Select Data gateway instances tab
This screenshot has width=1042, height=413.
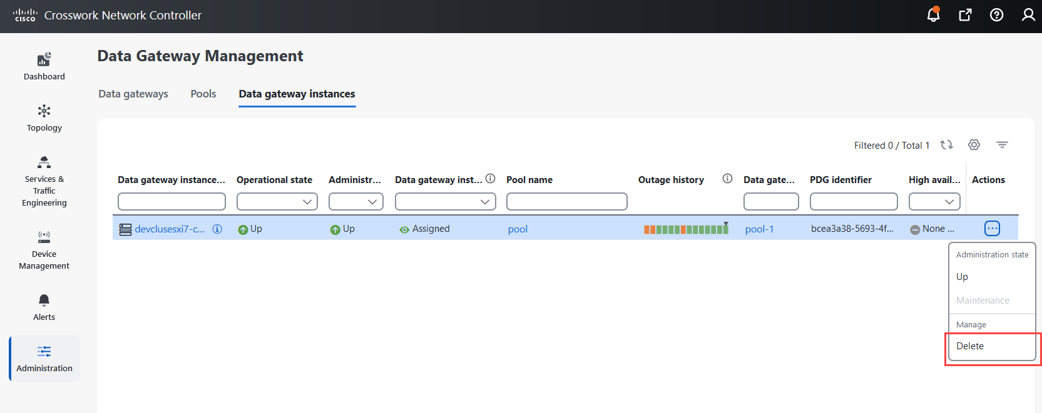pyautogui.click(x=297, y=94)
